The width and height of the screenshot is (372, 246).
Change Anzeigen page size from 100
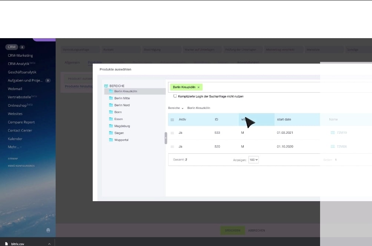click(x=253, y=160)
